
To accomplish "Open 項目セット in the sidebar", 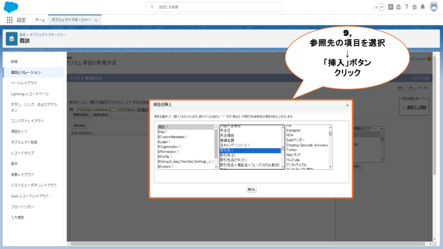I will (19, 131).
